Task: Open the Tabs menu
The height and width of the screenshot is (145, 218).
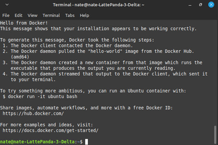Action: click(x=70, y=15)
